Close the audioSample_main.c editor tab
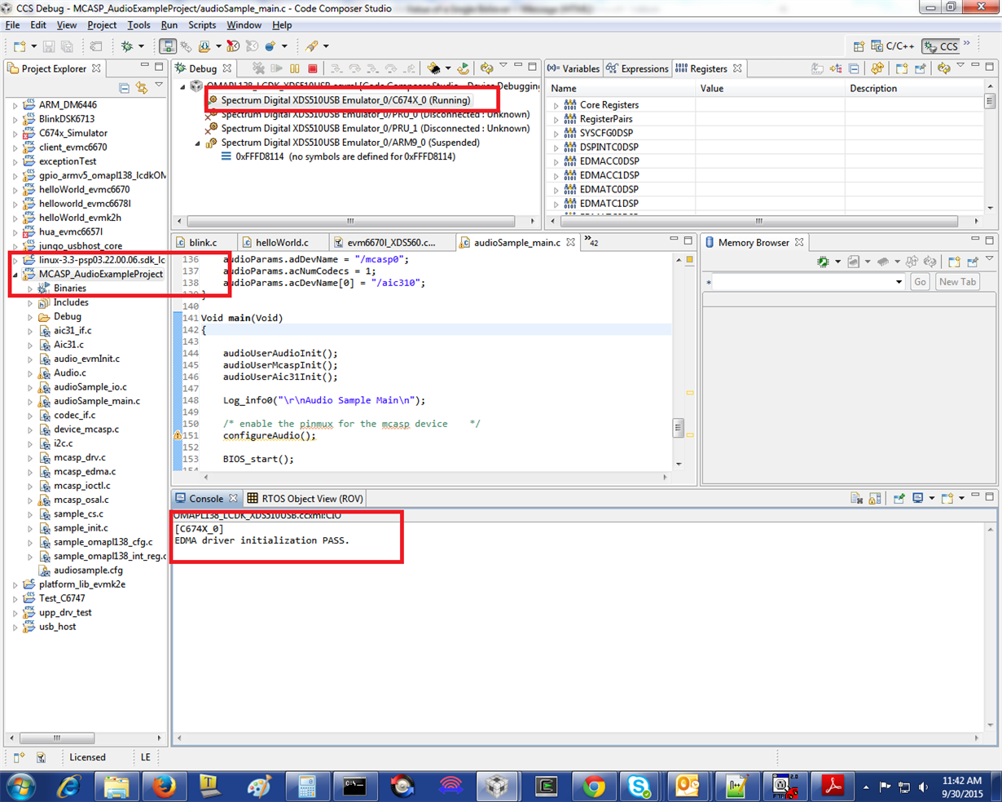1002x802 pixels. (570, 242)
